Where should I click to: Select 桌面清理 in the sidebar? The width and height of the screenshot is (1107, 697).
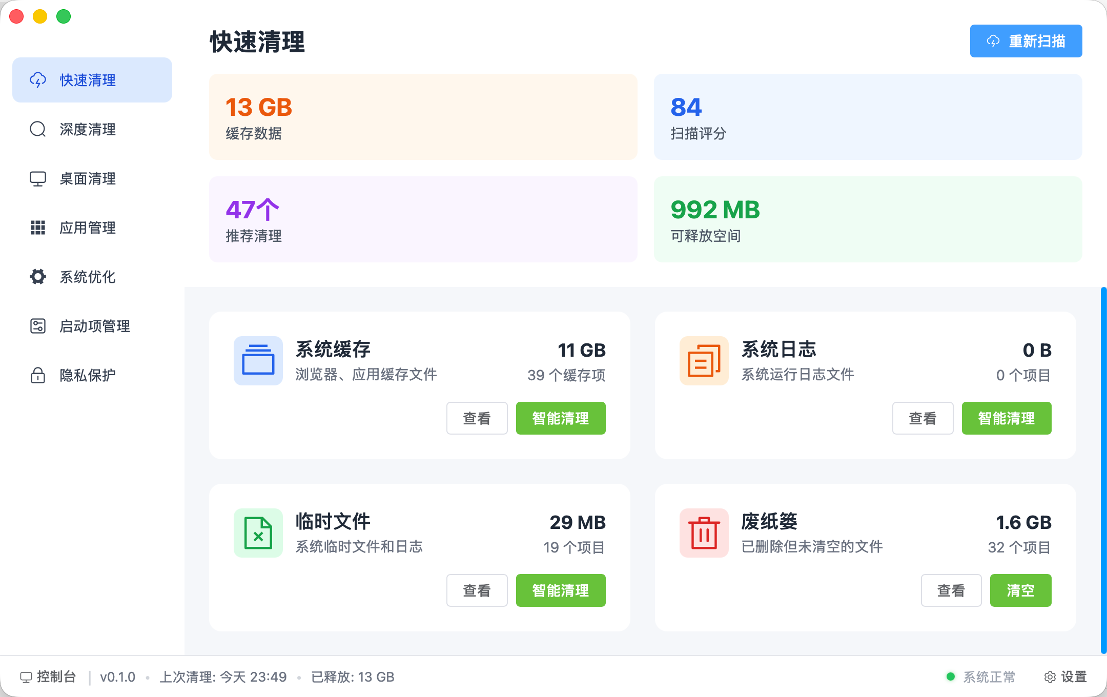87,178
